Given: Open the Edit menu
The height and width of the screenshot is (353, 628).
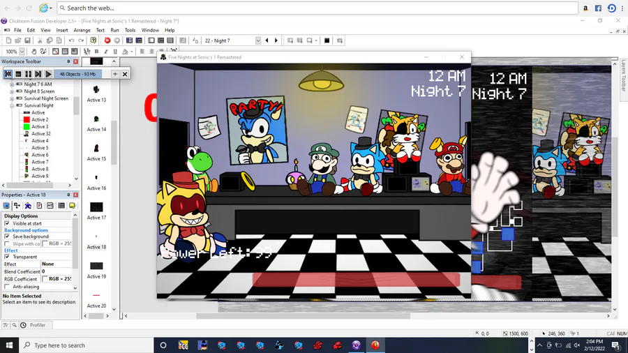Looking at the screenshot, I should tap(31, 30).
